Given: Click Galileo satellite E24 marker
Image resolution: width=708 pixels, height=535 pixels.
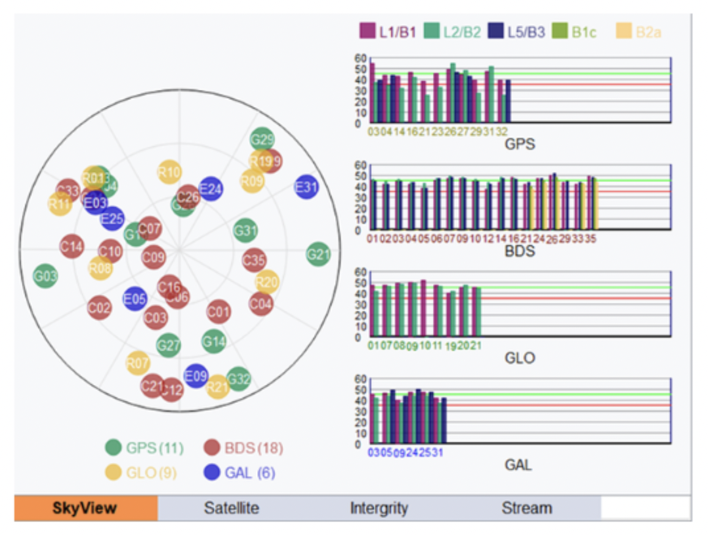Looking at the screenshot, I should [x=211, y=189].
